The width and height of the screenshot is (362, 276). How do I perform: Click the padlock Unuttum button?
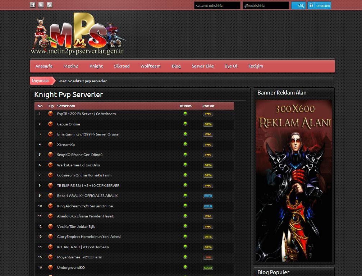319,5
